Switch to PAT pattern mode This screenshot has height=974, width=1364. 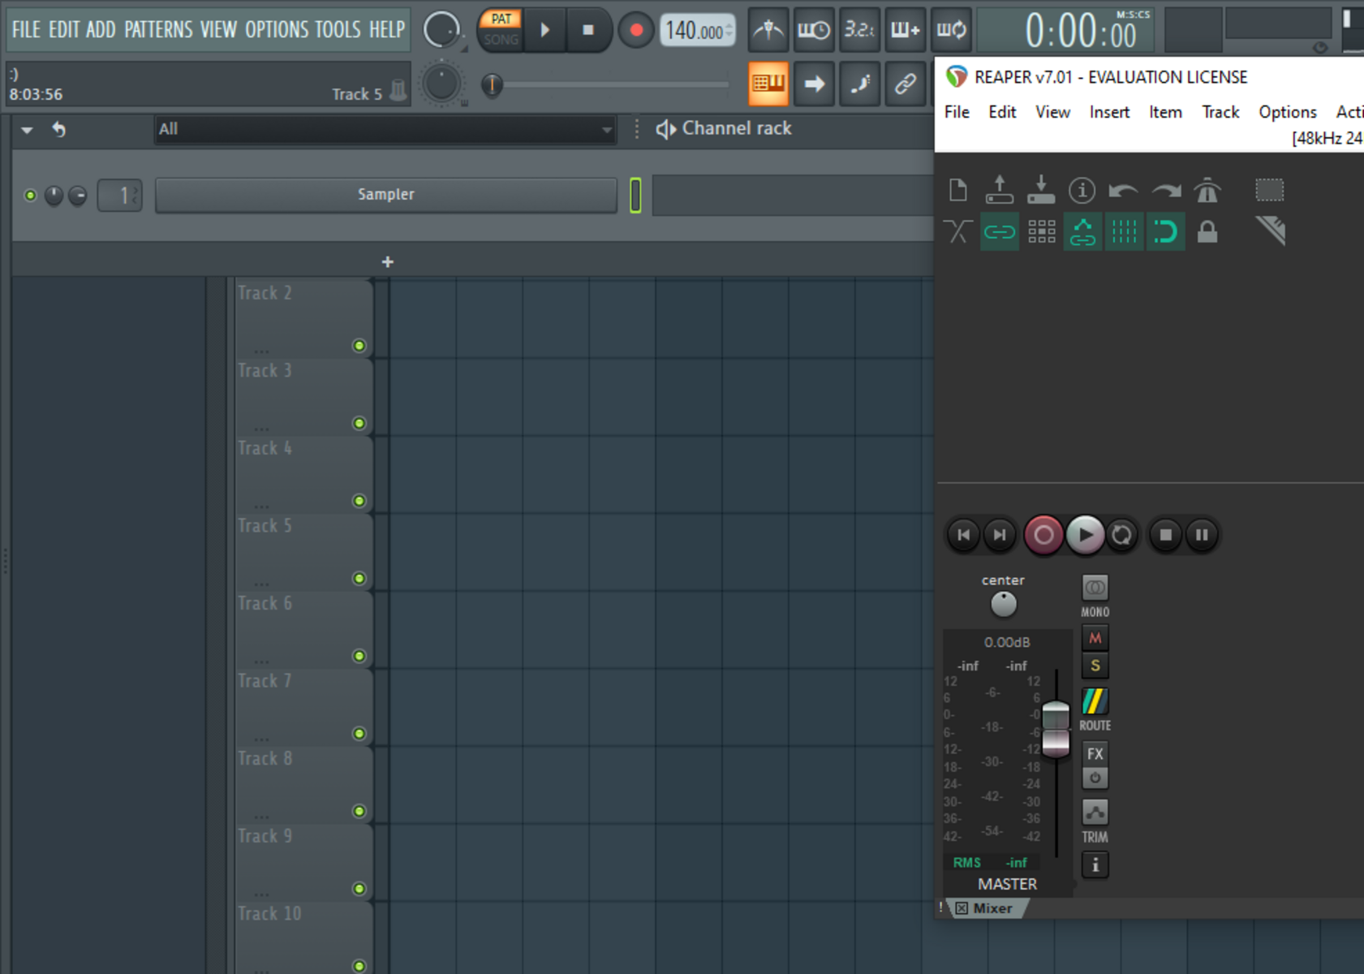coord(501,19)
